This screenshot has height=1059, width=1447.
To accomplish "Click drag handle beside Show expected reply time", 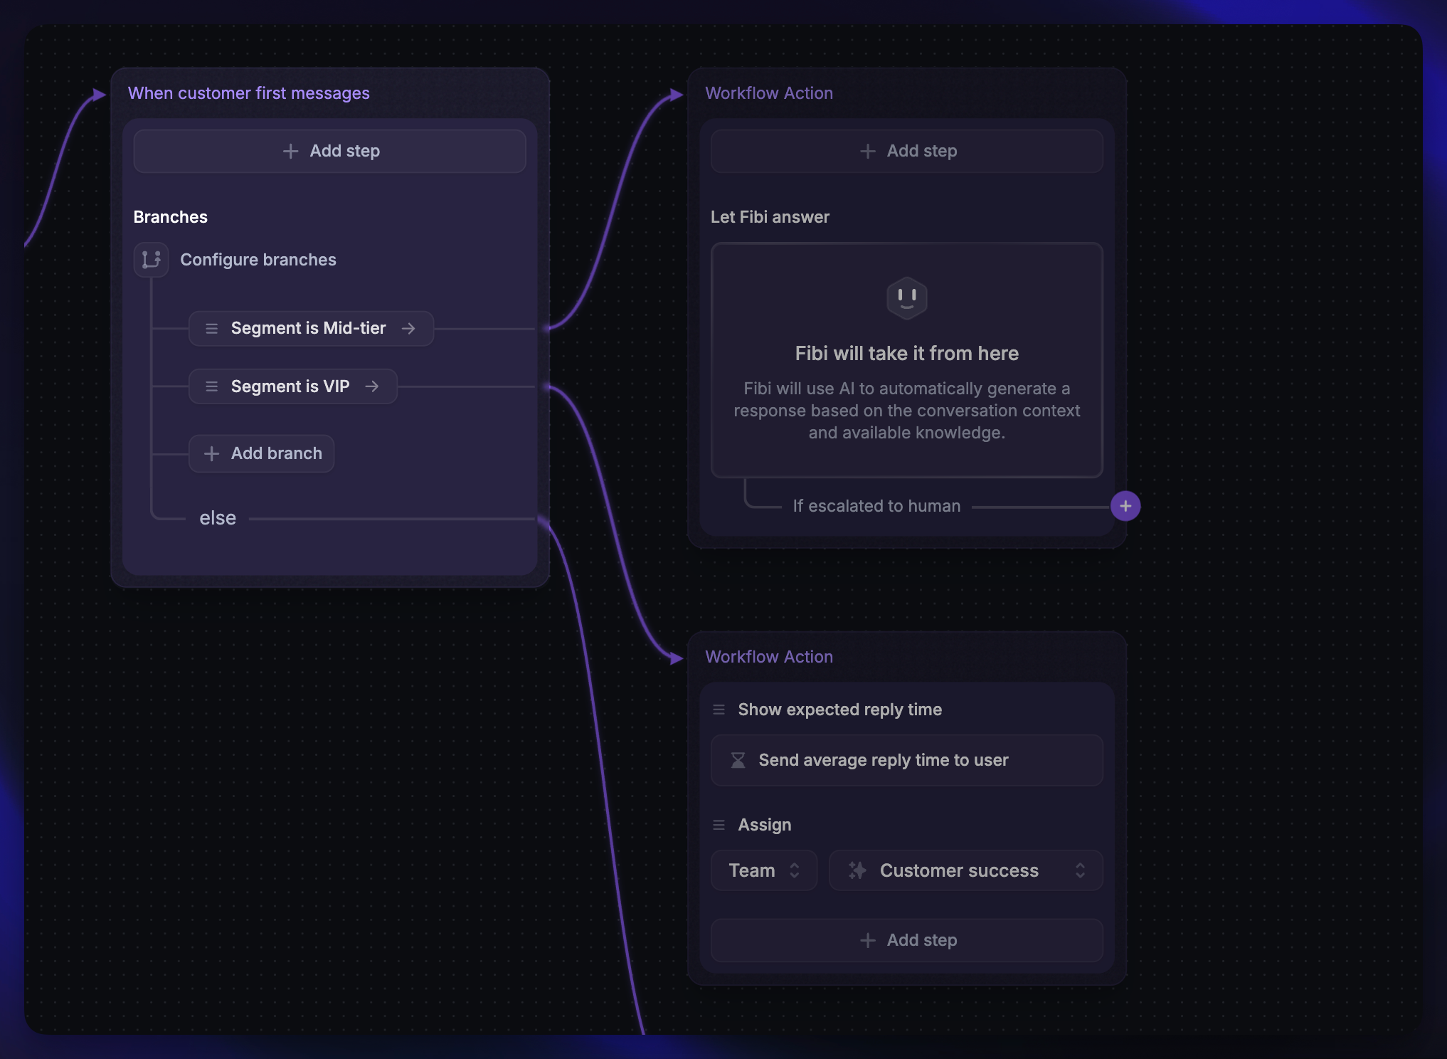I will click(x=719, y=710).
